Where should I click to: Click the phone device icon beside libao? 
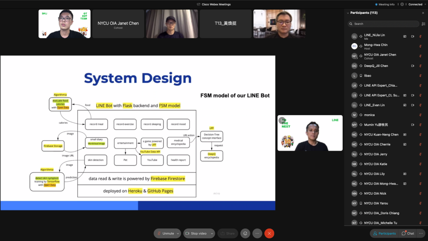[361, 76]
